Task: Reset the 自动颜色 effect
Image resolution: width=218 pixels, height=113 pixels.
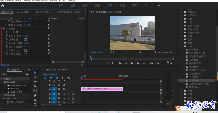Action: pyautogui.click(x=49, y=28)
